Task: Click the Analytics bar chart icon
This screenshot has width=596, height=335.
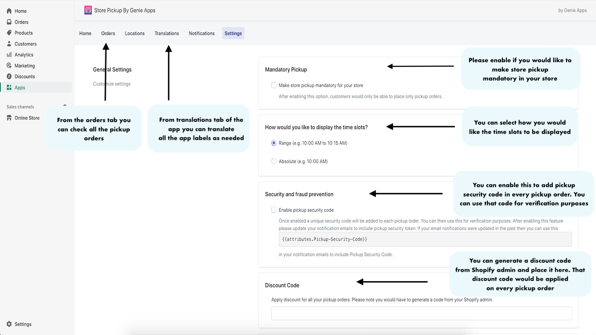Action: [x=9, y=55]
